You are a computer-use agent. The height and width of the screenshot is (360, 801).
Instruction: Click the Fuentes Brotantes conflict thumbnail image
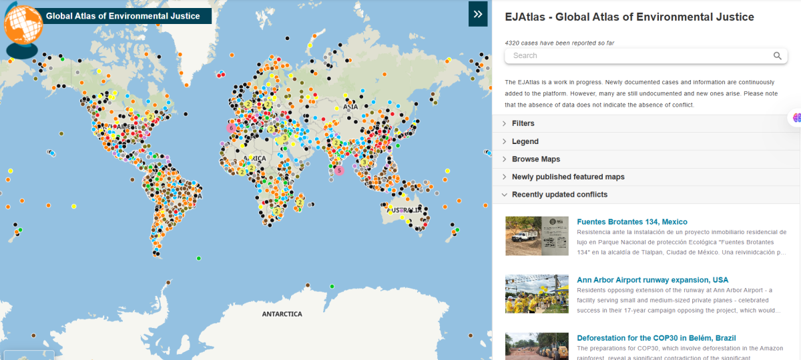coord(537,236)
